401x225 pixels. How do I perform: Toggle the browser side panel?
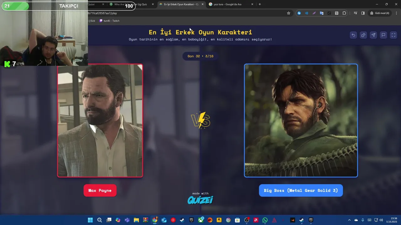pyautogui.click(x=363, y=13)
